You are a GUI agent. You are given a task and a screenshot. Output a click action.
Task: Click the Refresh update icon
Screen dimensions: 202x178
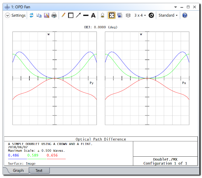(x=32, y=15)
